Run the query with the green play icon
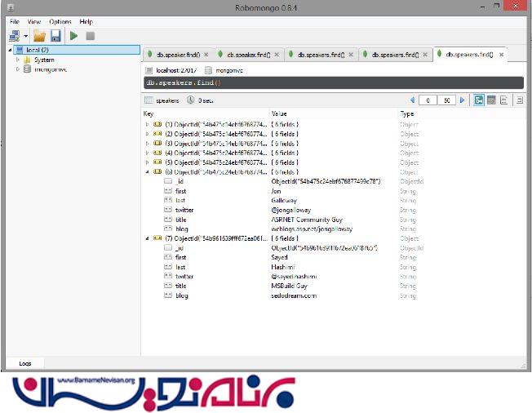The width and height of the screenshot is (532, 413). click(73, 36)
